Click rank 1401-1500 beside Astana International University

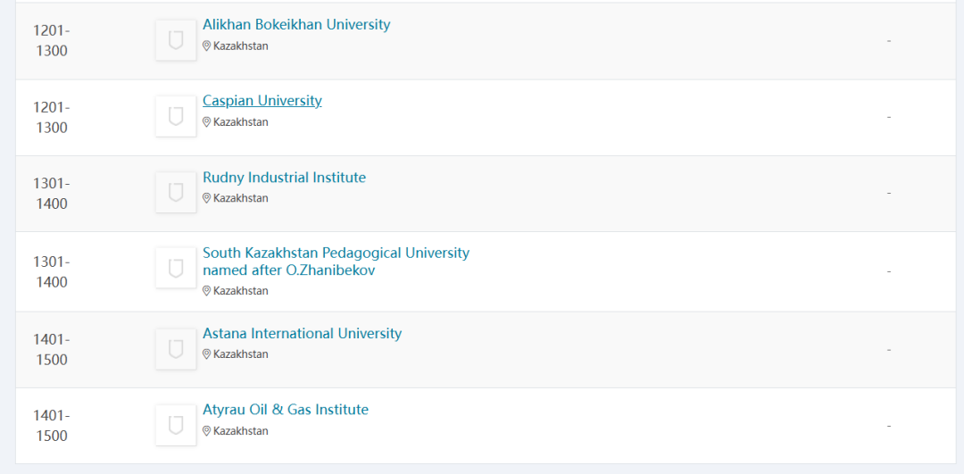tap(52, 349)
